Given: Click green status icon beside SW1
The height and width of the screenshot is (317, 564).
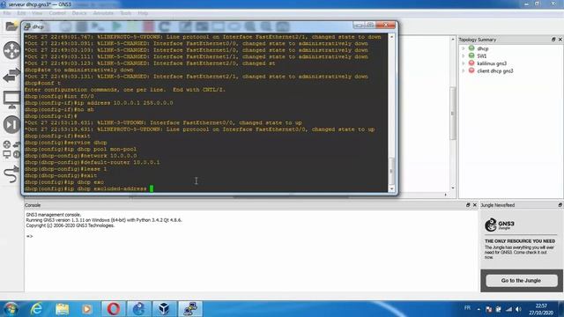Looking at the screenshot, I should pos(471,55).
